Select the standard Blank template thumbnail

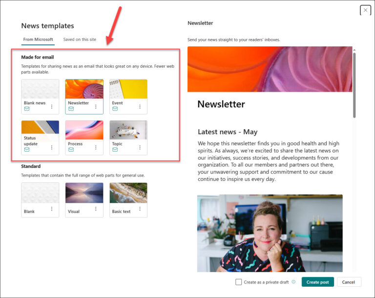(x=40, y=193)
